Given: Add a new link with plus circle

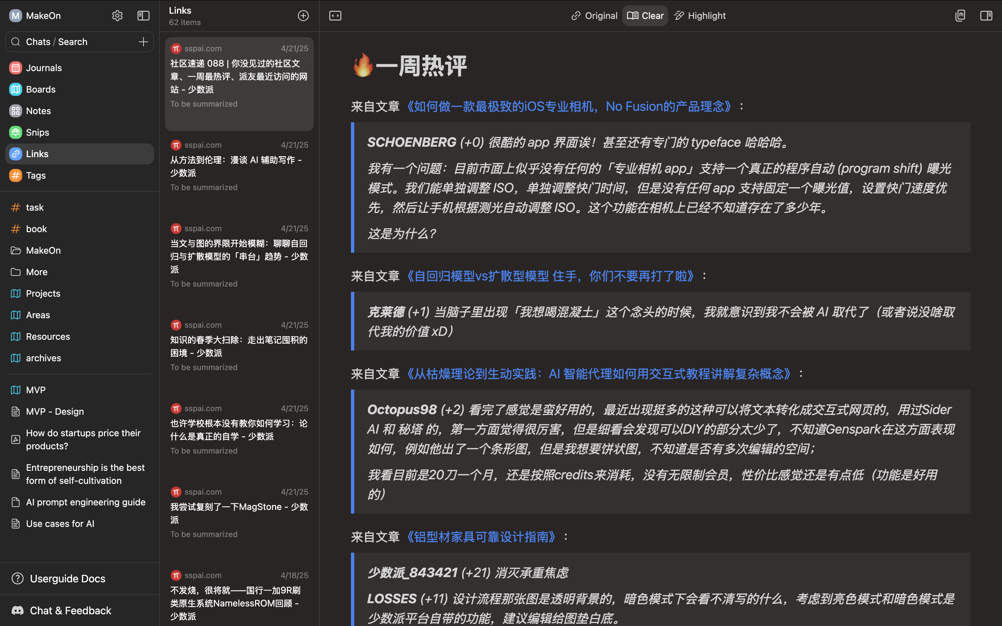Looking at the screenshot, I should point(303,16).
